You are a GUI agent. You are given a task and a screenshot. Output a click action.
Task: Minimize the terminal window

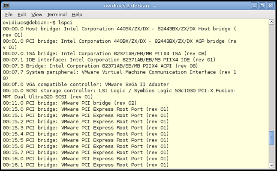[x=254, y=6]
